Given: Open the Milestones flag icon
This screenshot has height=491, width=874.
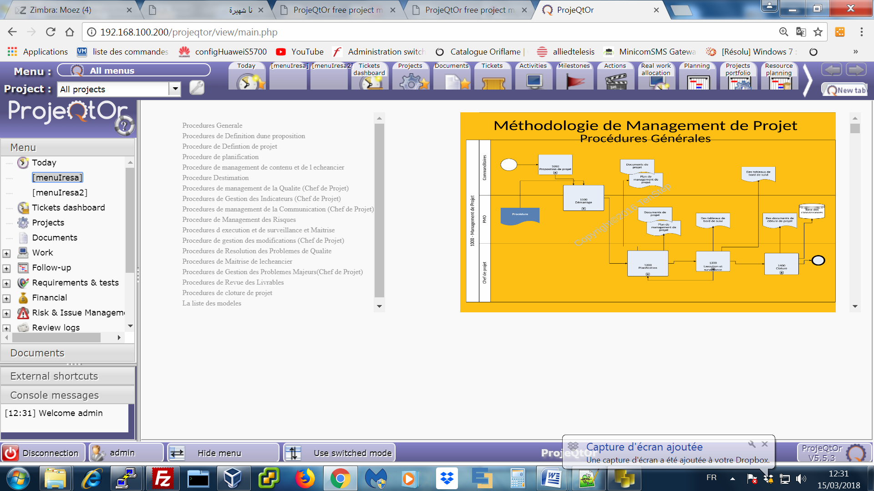Looking at the screenshot, I should pyautogui.click(x=574, y=82).
